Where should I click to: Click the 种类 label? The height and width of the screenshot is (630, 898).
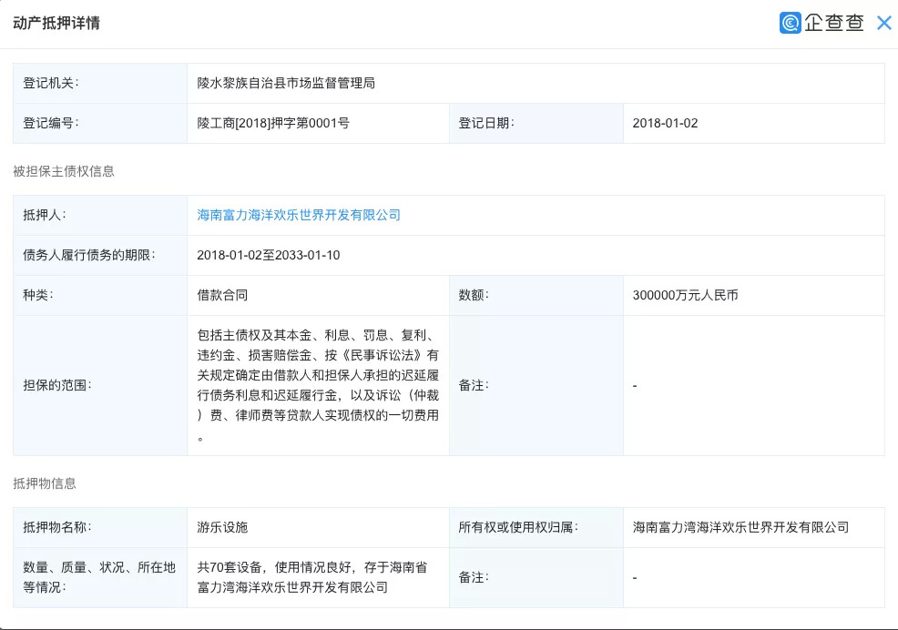(38, 295)
